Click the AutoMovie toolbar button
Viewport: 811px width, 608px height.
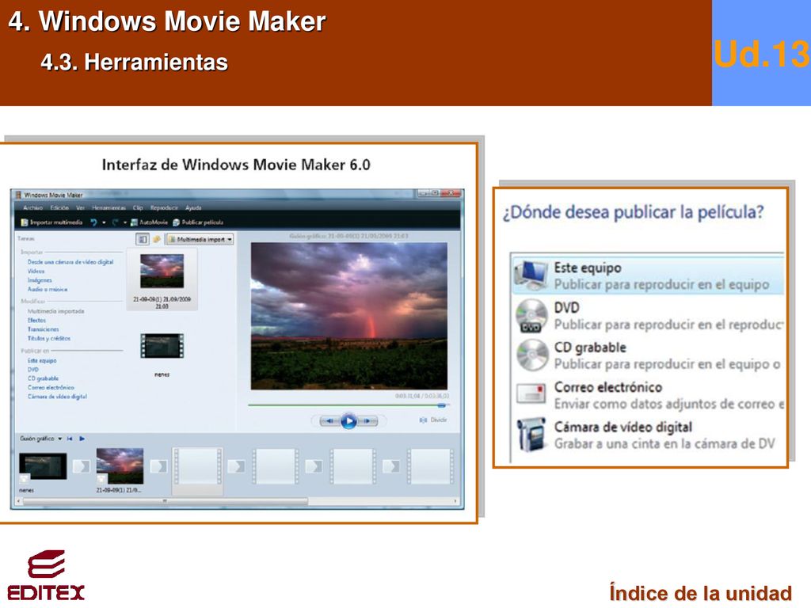149,222
